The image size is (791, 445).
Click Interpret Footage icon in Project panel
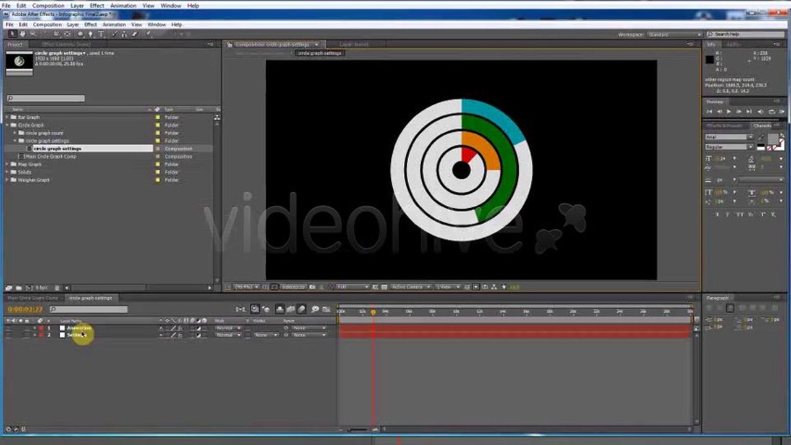[9, 287]
